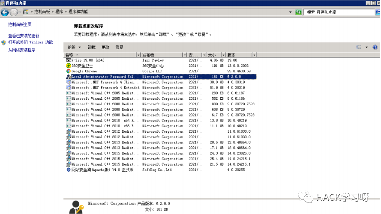Click the shield icon by Windows 功能 link
Image resolution: width=381 pixels, height=214 pixels.
click(4, 43)
